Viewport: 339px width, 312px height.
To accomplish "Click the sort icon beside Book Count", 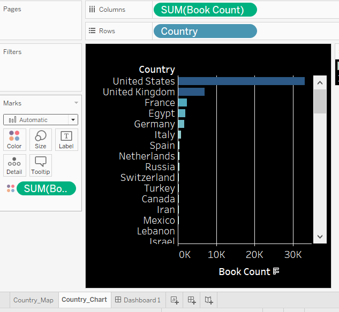I will pyautogui.click(x=276, y=271).
